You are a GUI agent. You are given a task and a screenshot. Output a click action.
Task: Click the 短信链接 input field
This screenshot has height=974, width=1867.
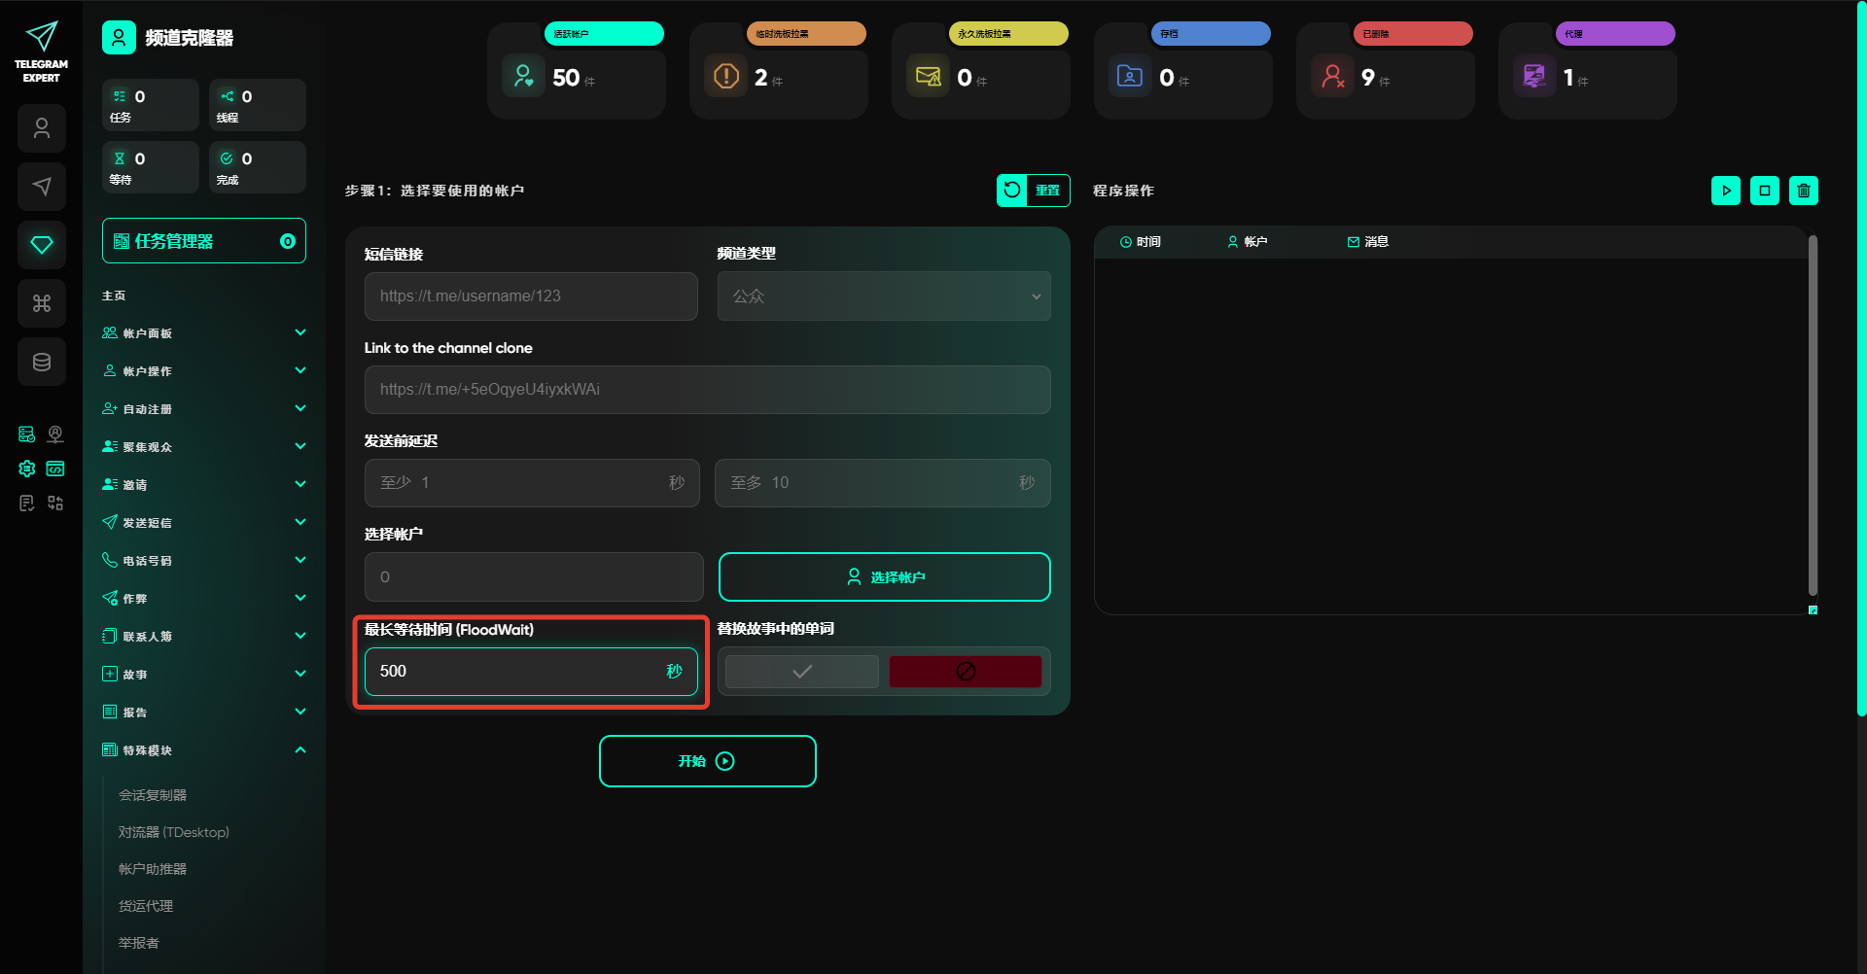pyautogui.click(x=531, y=296)
